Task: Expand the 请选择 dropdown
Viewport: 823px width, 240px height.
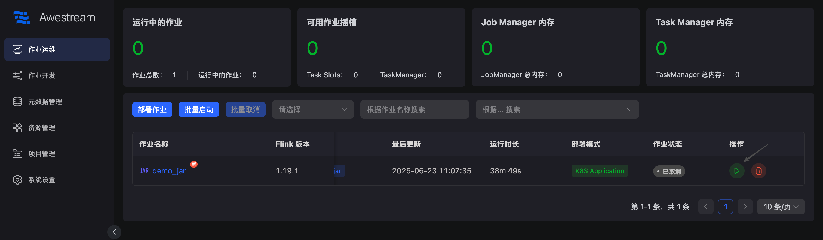Action: click(x=312, y=110)
